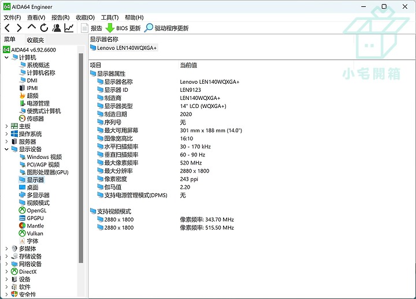Open the 收藏(O) menu
This screenshot has height=299, width=416.
(x=85, y=17)
